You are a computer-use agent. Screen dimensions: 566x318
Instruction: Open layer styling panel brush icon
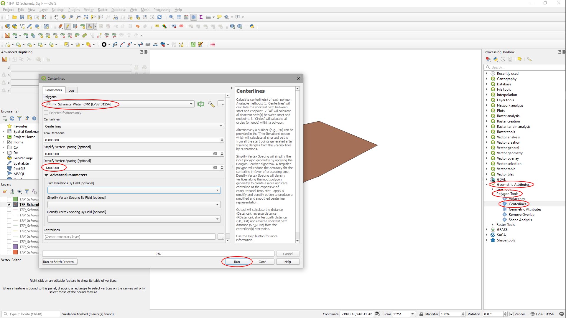[5, 191]
